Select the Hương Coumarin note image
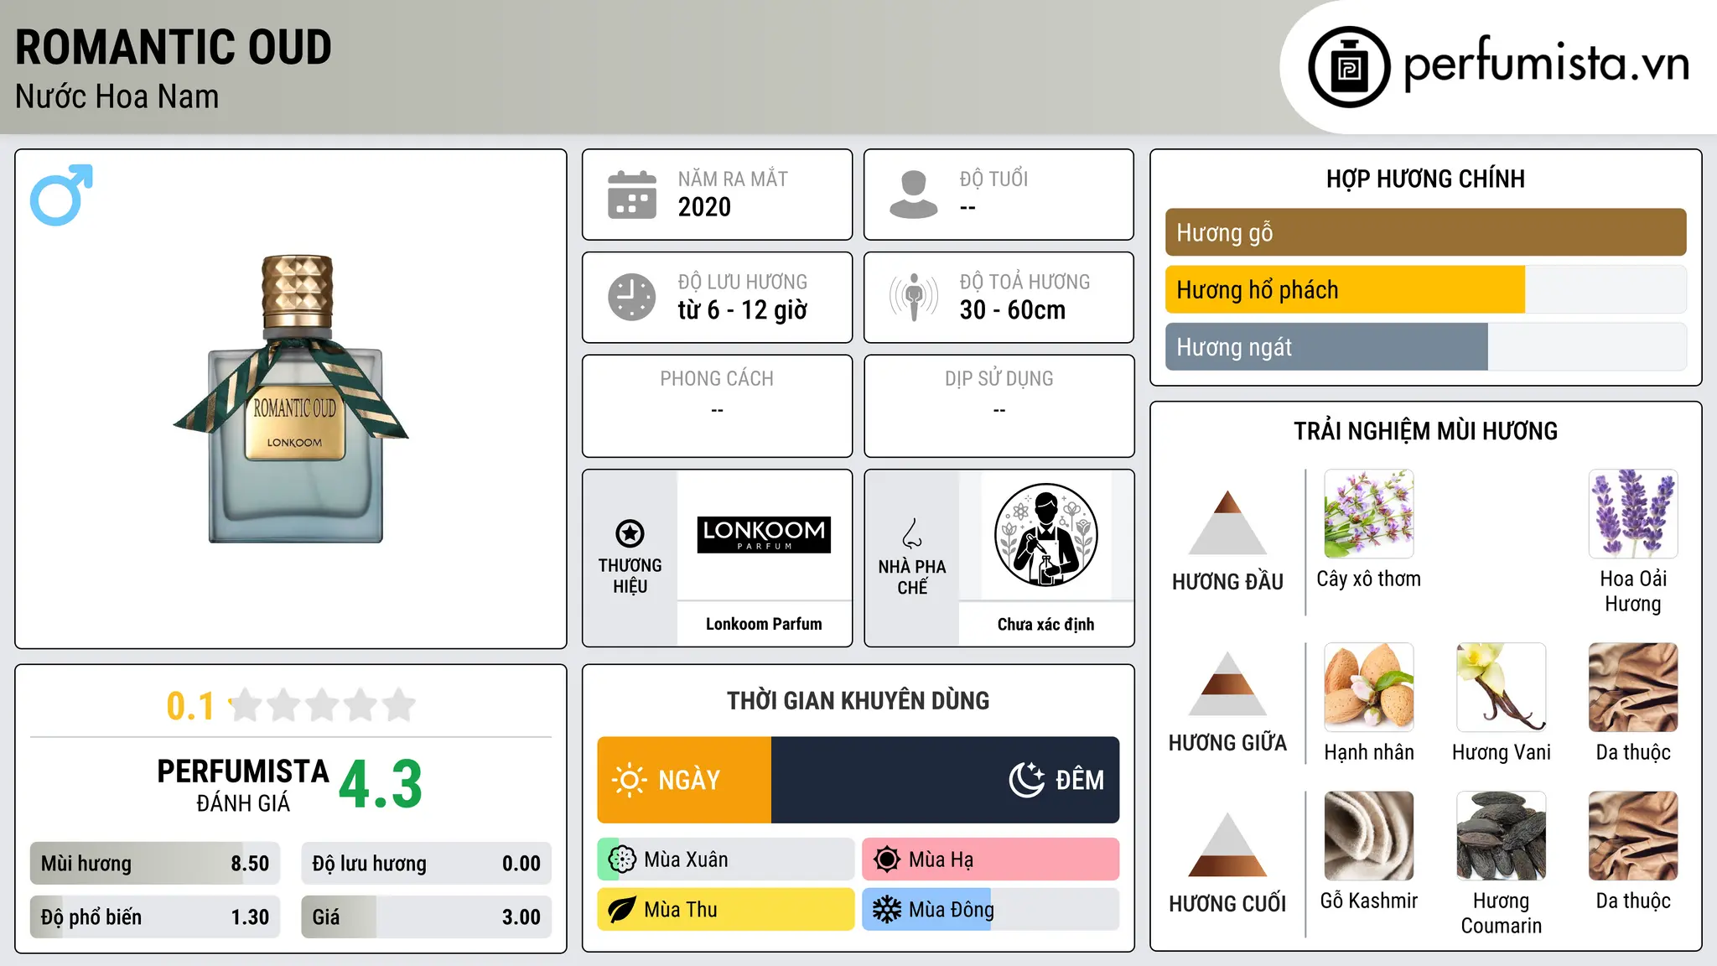The width and height of the screenshot is (1717, 966). pyautogui.click(x=1502, y=836)
